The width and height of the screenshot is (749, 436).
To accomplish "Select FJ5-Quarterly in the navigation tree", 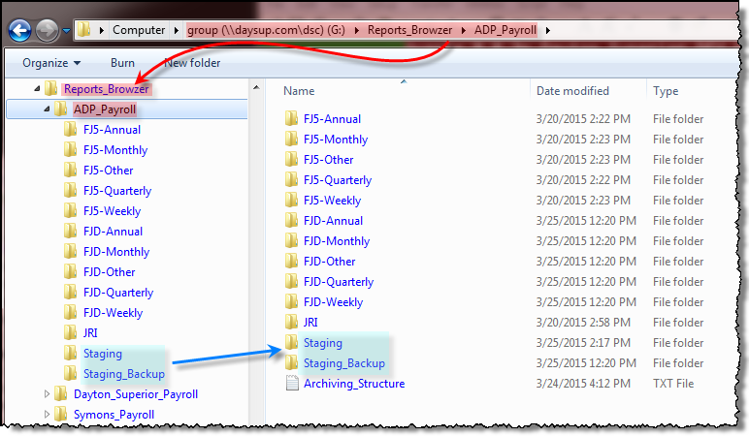I will [x=116, y=191].
